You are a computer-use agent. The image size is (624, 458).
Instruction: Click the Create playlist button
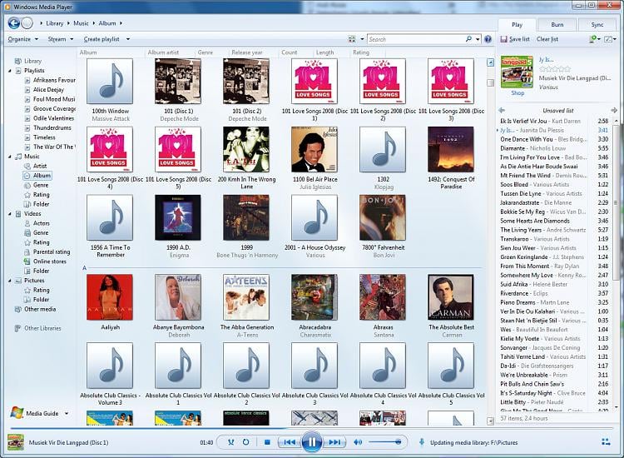[102, 39]
